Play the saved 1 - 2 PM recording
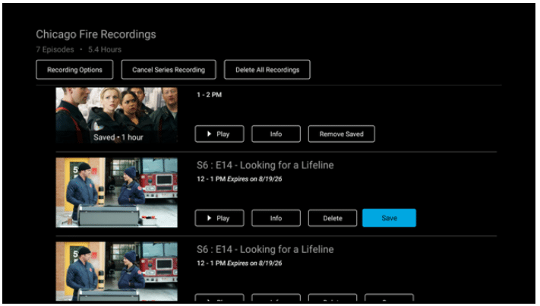 tap(219, 134)
